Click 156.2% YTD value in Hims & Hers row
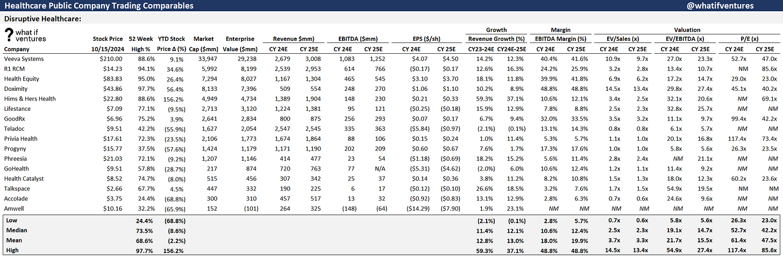Screen dimensions: 783x257 [174, 99]
